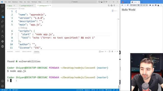Click the master branch in status bar

coord(5,90)
